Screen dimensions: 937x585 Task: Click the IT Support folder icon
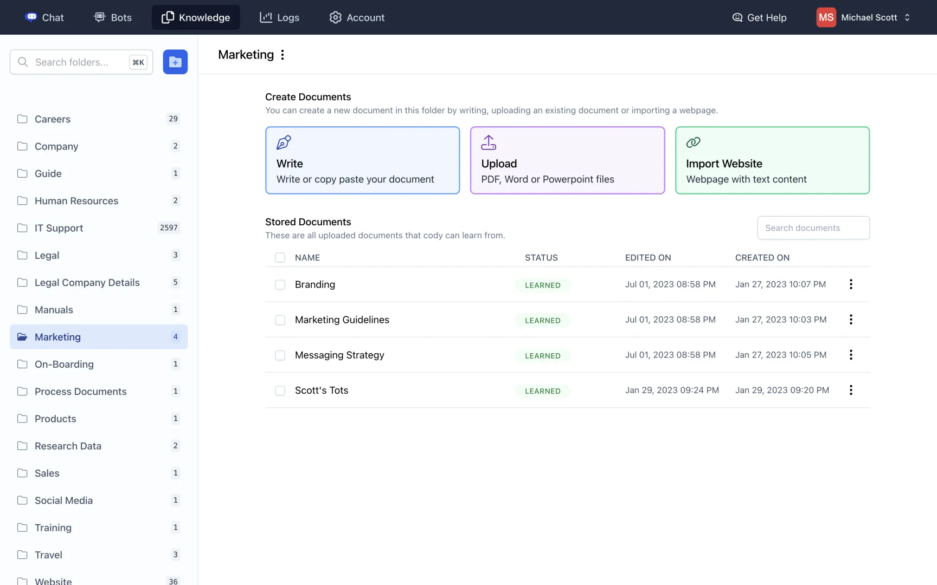coord(22,228)
